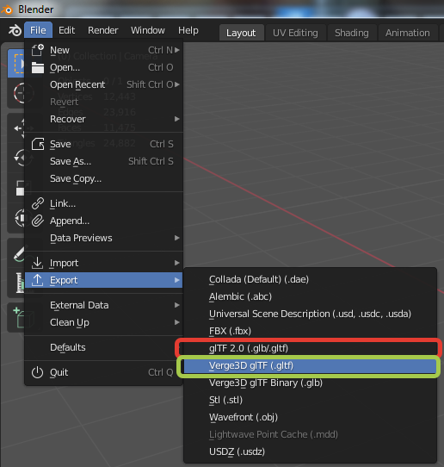The image size is (444, 467).
Task: Choose Save As... entry
Action: coord(103,161)
